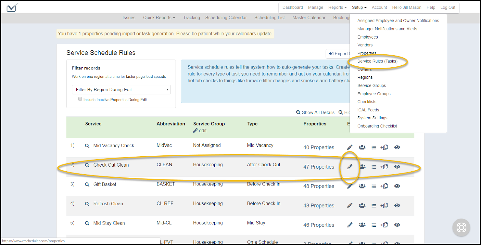Image resolution: width=481 pixels, height=245 pixels.
Task: Click the Export button
Action: tap(339, 54)
